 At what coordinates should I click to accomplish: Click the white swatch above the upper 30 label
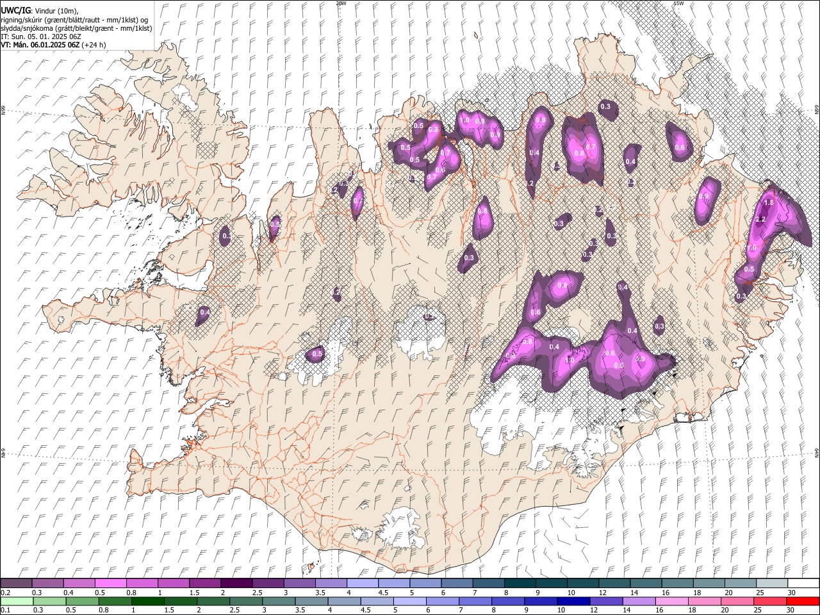(x=803, y=583)
